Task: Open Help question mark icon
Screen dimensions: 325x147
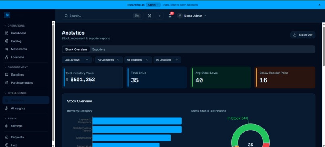Action: point(6,145)
